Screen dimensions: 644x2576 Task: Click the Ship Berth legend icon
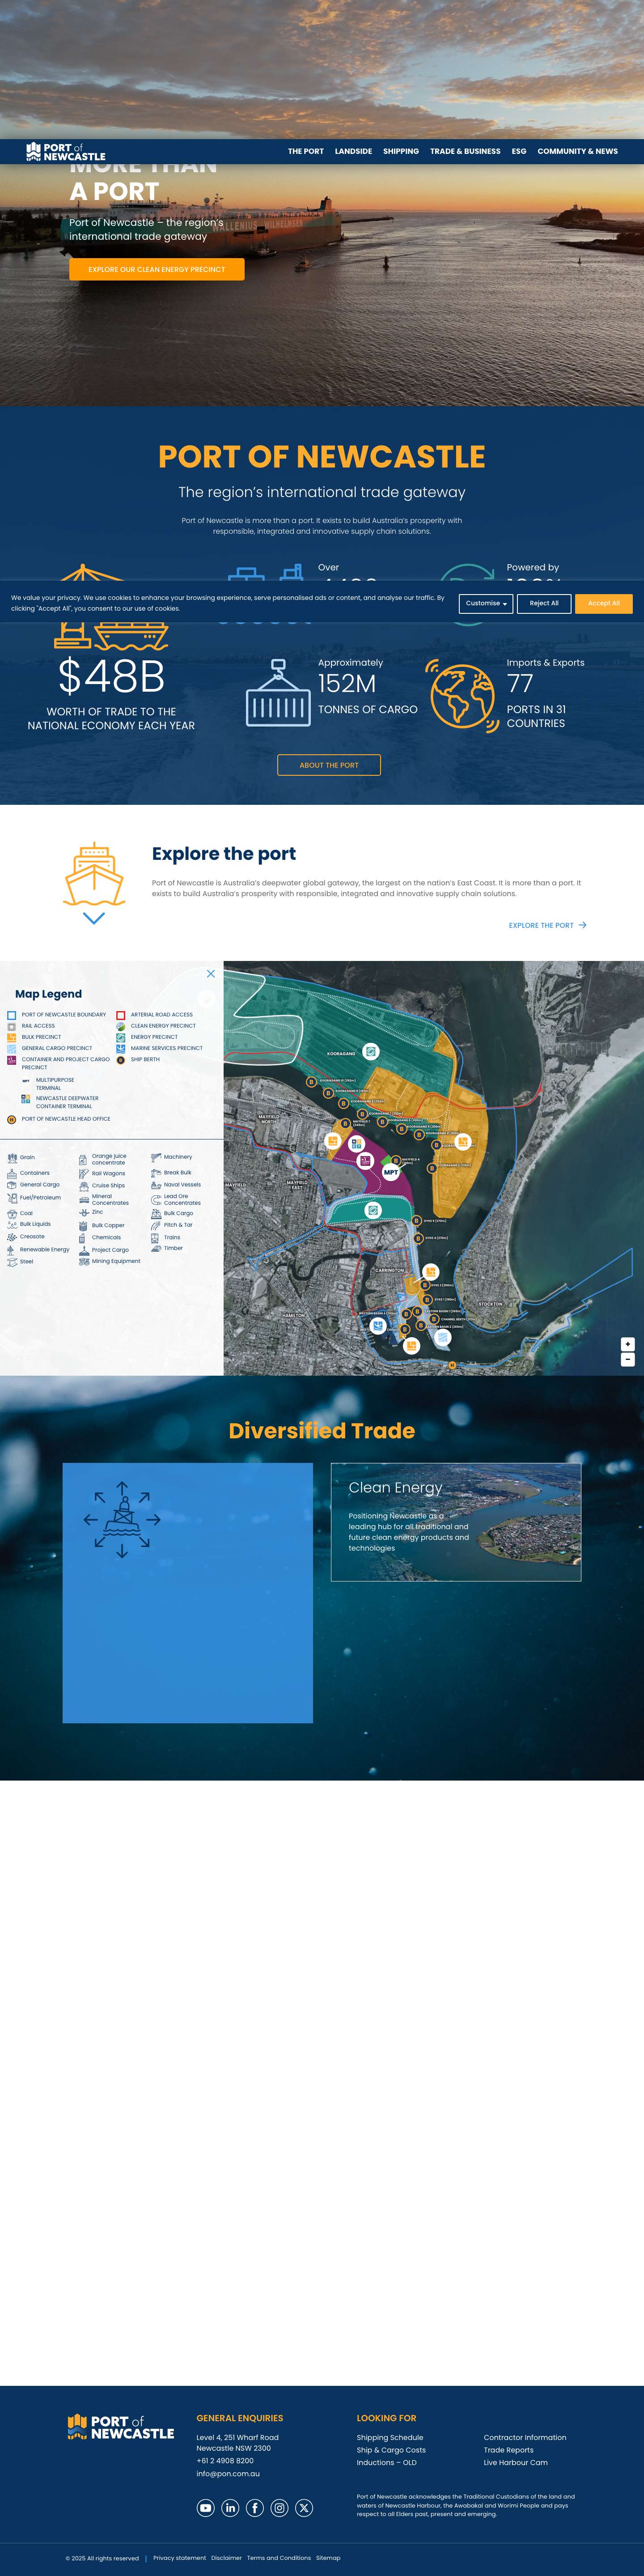[121, 1059]
